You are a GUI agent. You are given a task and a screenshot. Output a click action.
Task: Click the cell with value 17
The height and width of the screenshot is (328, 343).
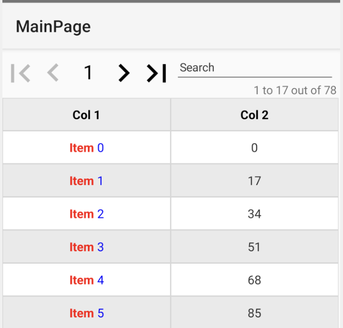(x=254, y=181)
